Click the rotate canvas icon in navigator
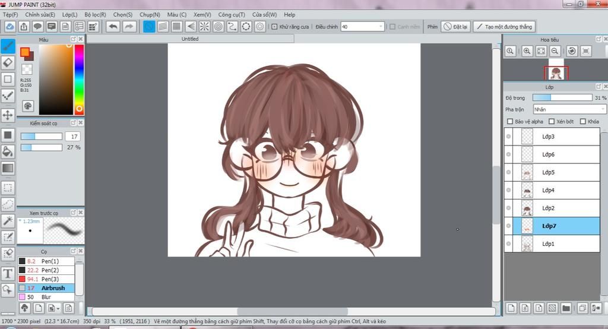The image size is (608, 329). [572, 51]
